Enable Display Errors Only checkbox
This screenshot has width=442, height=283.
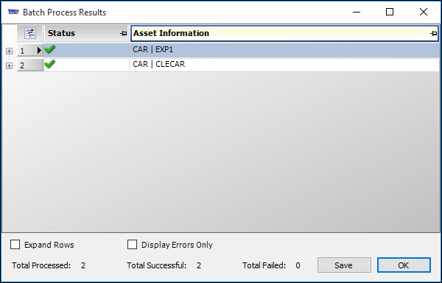pyautogui.click(x=132, y=245)
